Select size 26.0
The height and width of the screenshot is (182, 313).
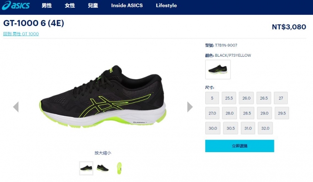246,98
